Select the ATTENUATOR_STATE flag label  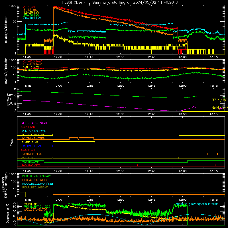pyautogui.click(x=34, y=123)
